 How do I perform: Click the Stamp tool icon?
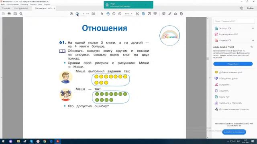click(182, 14)
